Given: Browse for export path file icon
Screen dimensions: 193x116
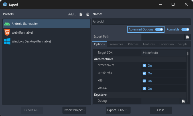Looking at the screenshot, I should pyautogui.click(x=188, y=37).
